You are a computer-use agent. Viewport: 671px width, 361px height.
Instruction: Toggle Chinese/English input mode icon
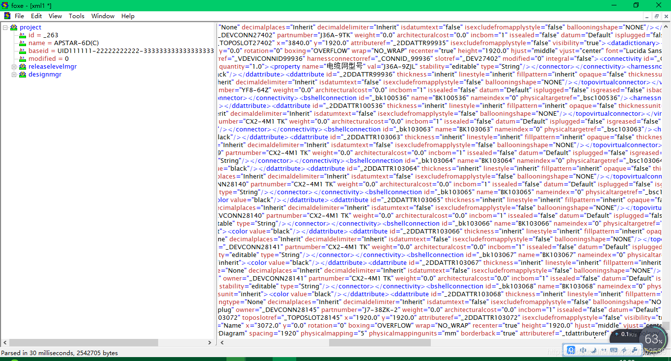[583, 350]
